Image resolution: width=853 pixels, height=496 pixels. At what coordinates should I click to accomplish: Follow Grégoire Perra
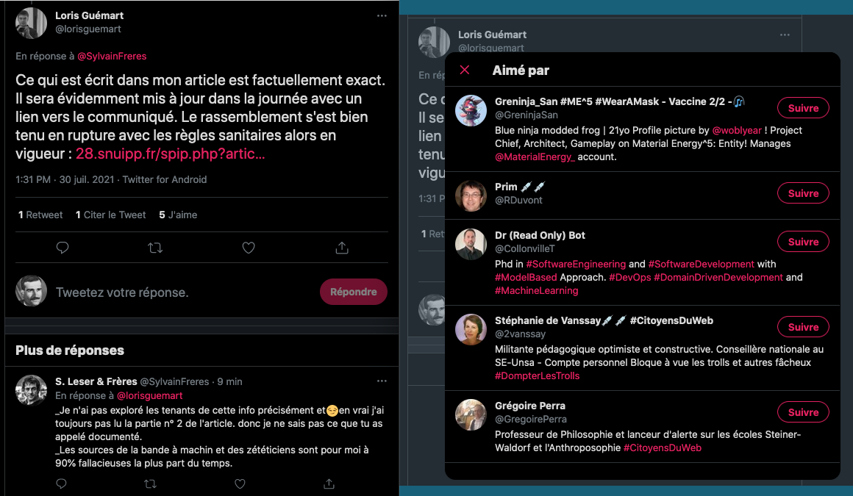(x=802, y=412)
